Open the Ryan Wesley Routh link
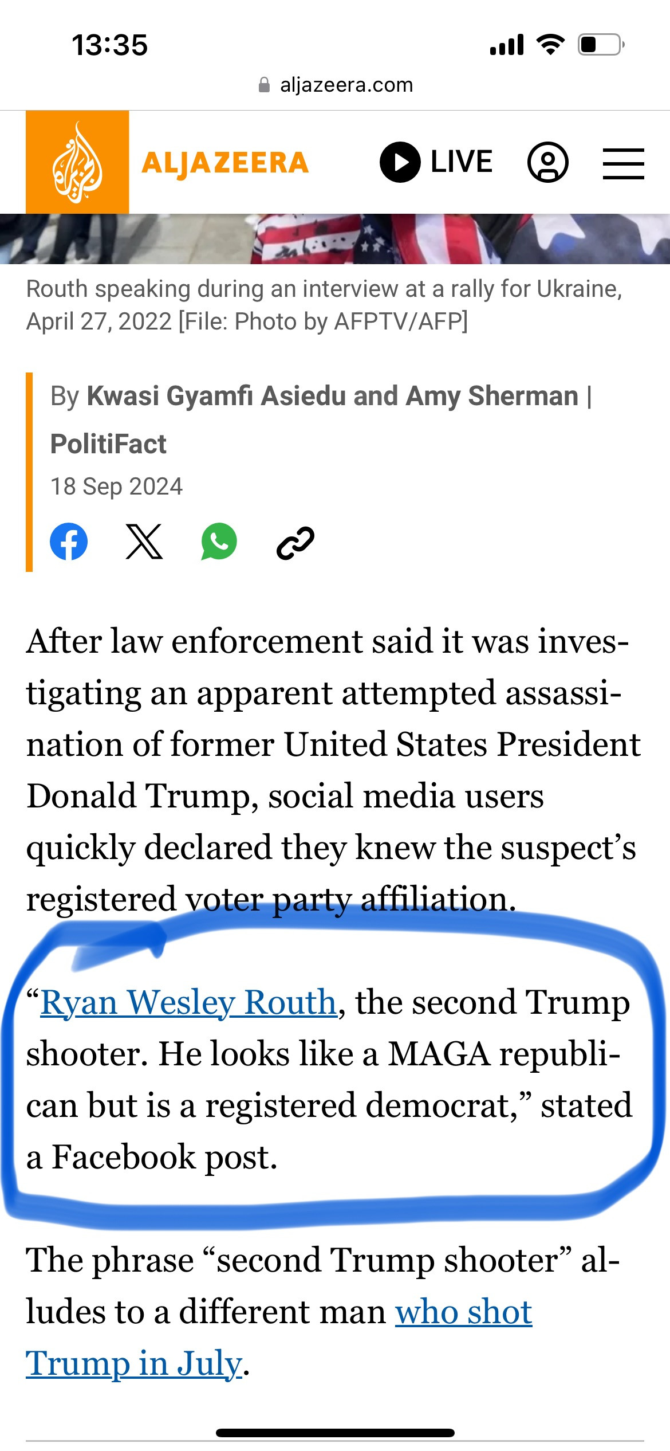This screenshot has width=670, height=1451. click(x=188, y=1003)
